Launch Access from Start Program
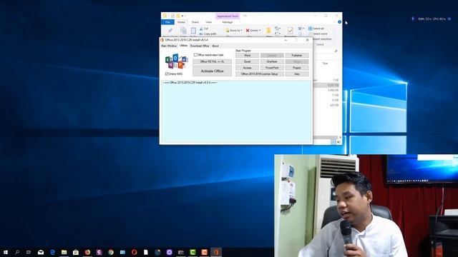 tap(247, 68)
